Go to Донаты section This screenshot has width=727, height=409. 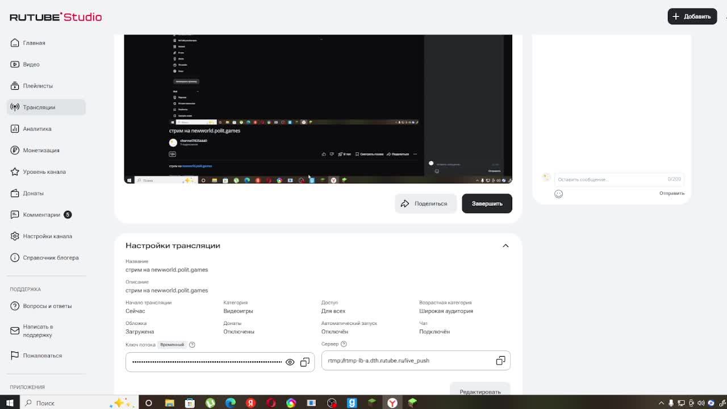[x=33, y=193]
